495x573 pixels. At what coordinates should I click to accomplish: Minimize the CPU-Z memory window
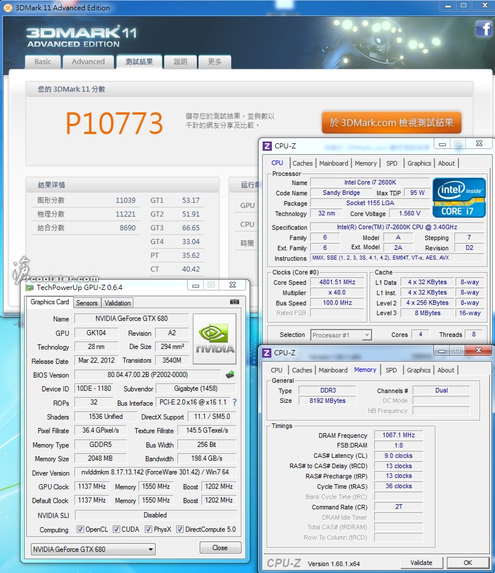442,351
